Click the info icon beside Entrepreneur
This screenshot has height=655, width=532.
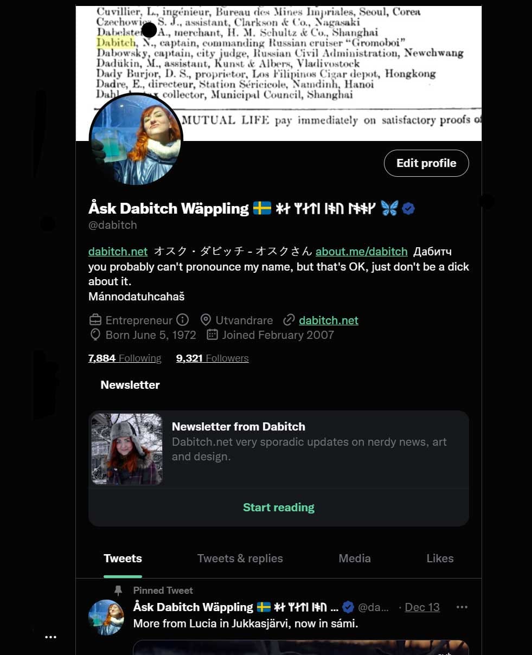(x=183, y=320)
